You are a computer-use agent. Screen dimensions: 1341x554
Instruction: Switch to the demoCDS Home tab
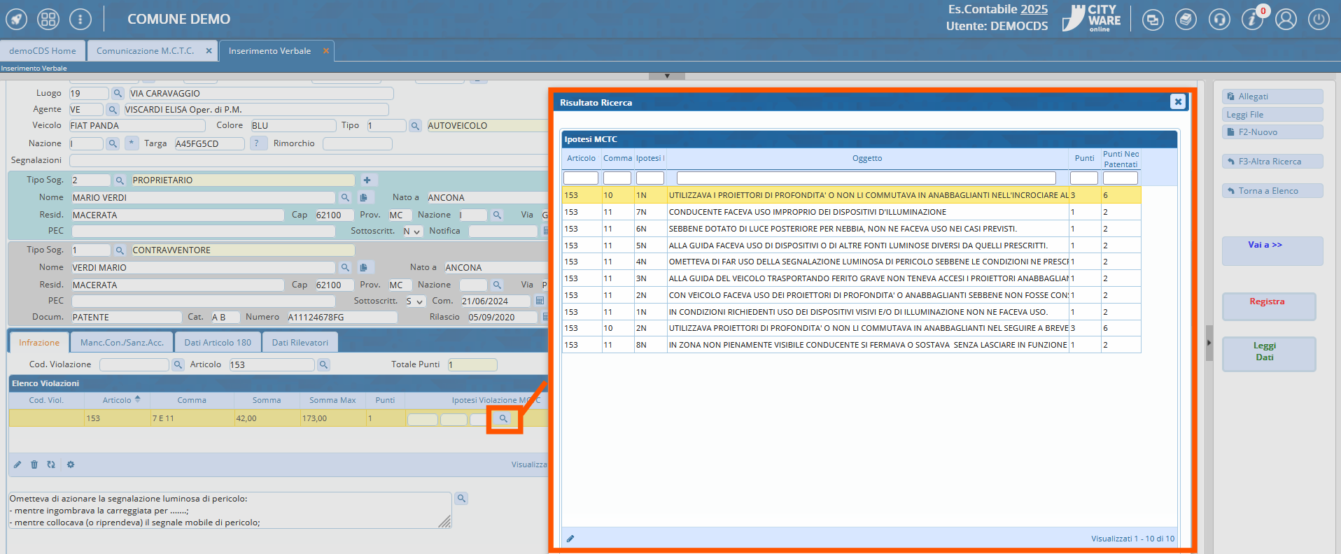(x=43, y=51)
